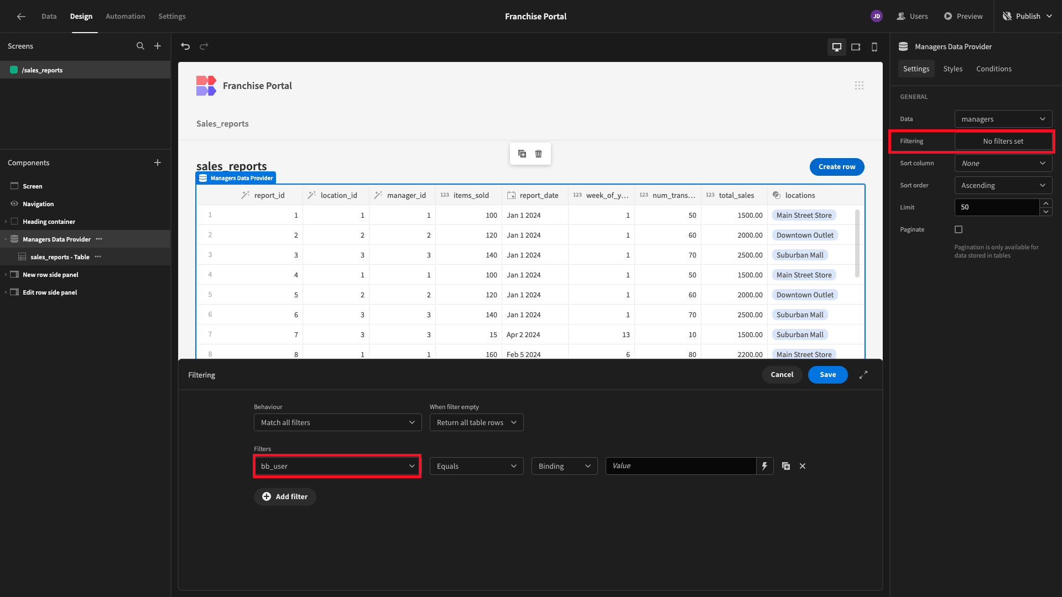
Task: Increase the Limit value stepper
Action: point(1046,203)
